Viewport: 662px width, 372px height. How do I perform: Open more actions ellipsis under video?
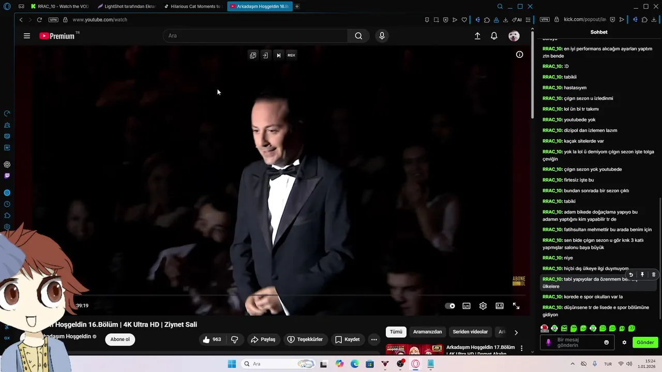point(374,339)
